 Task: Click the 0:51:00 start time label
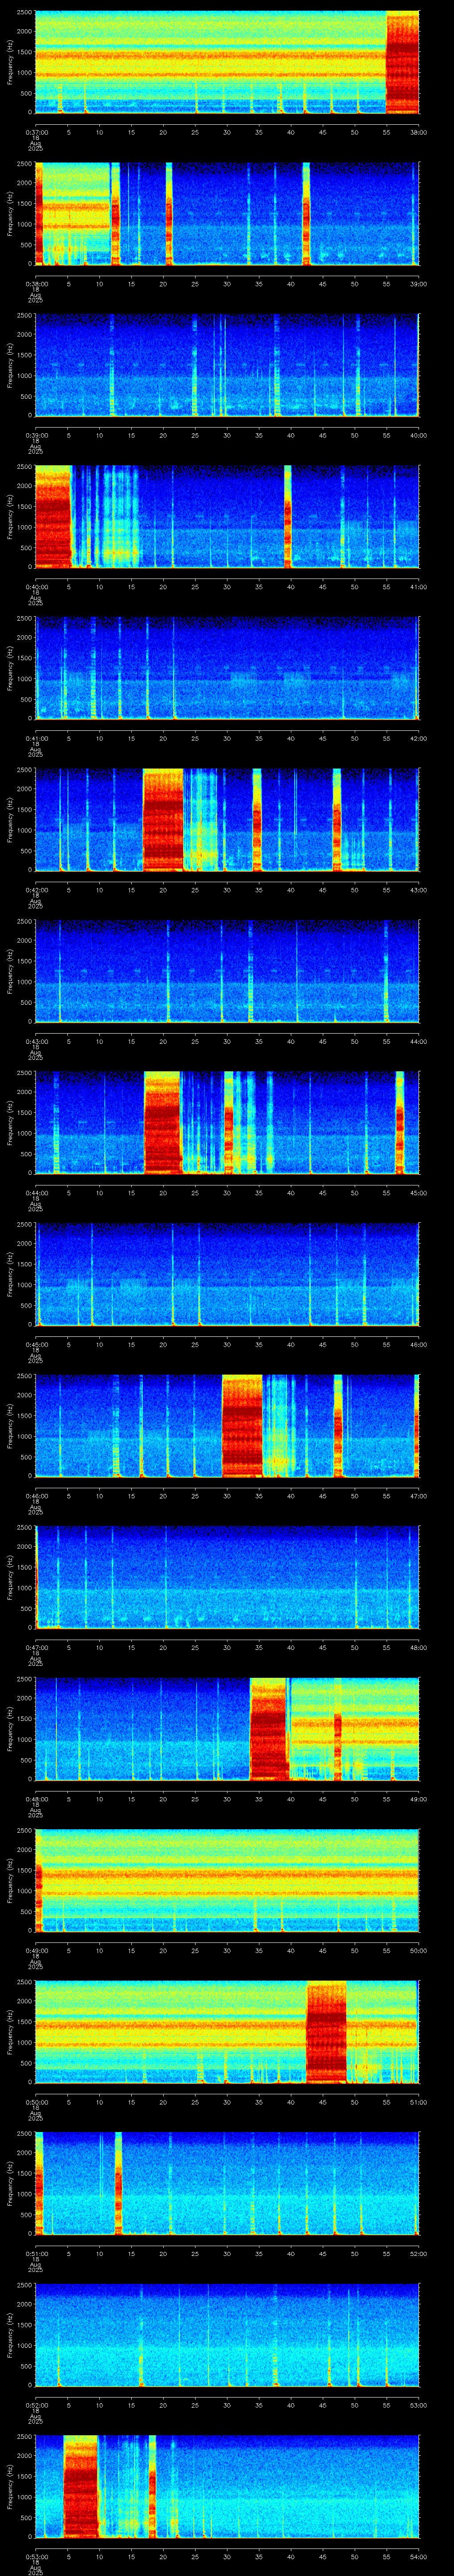(x=36, y=2253)
